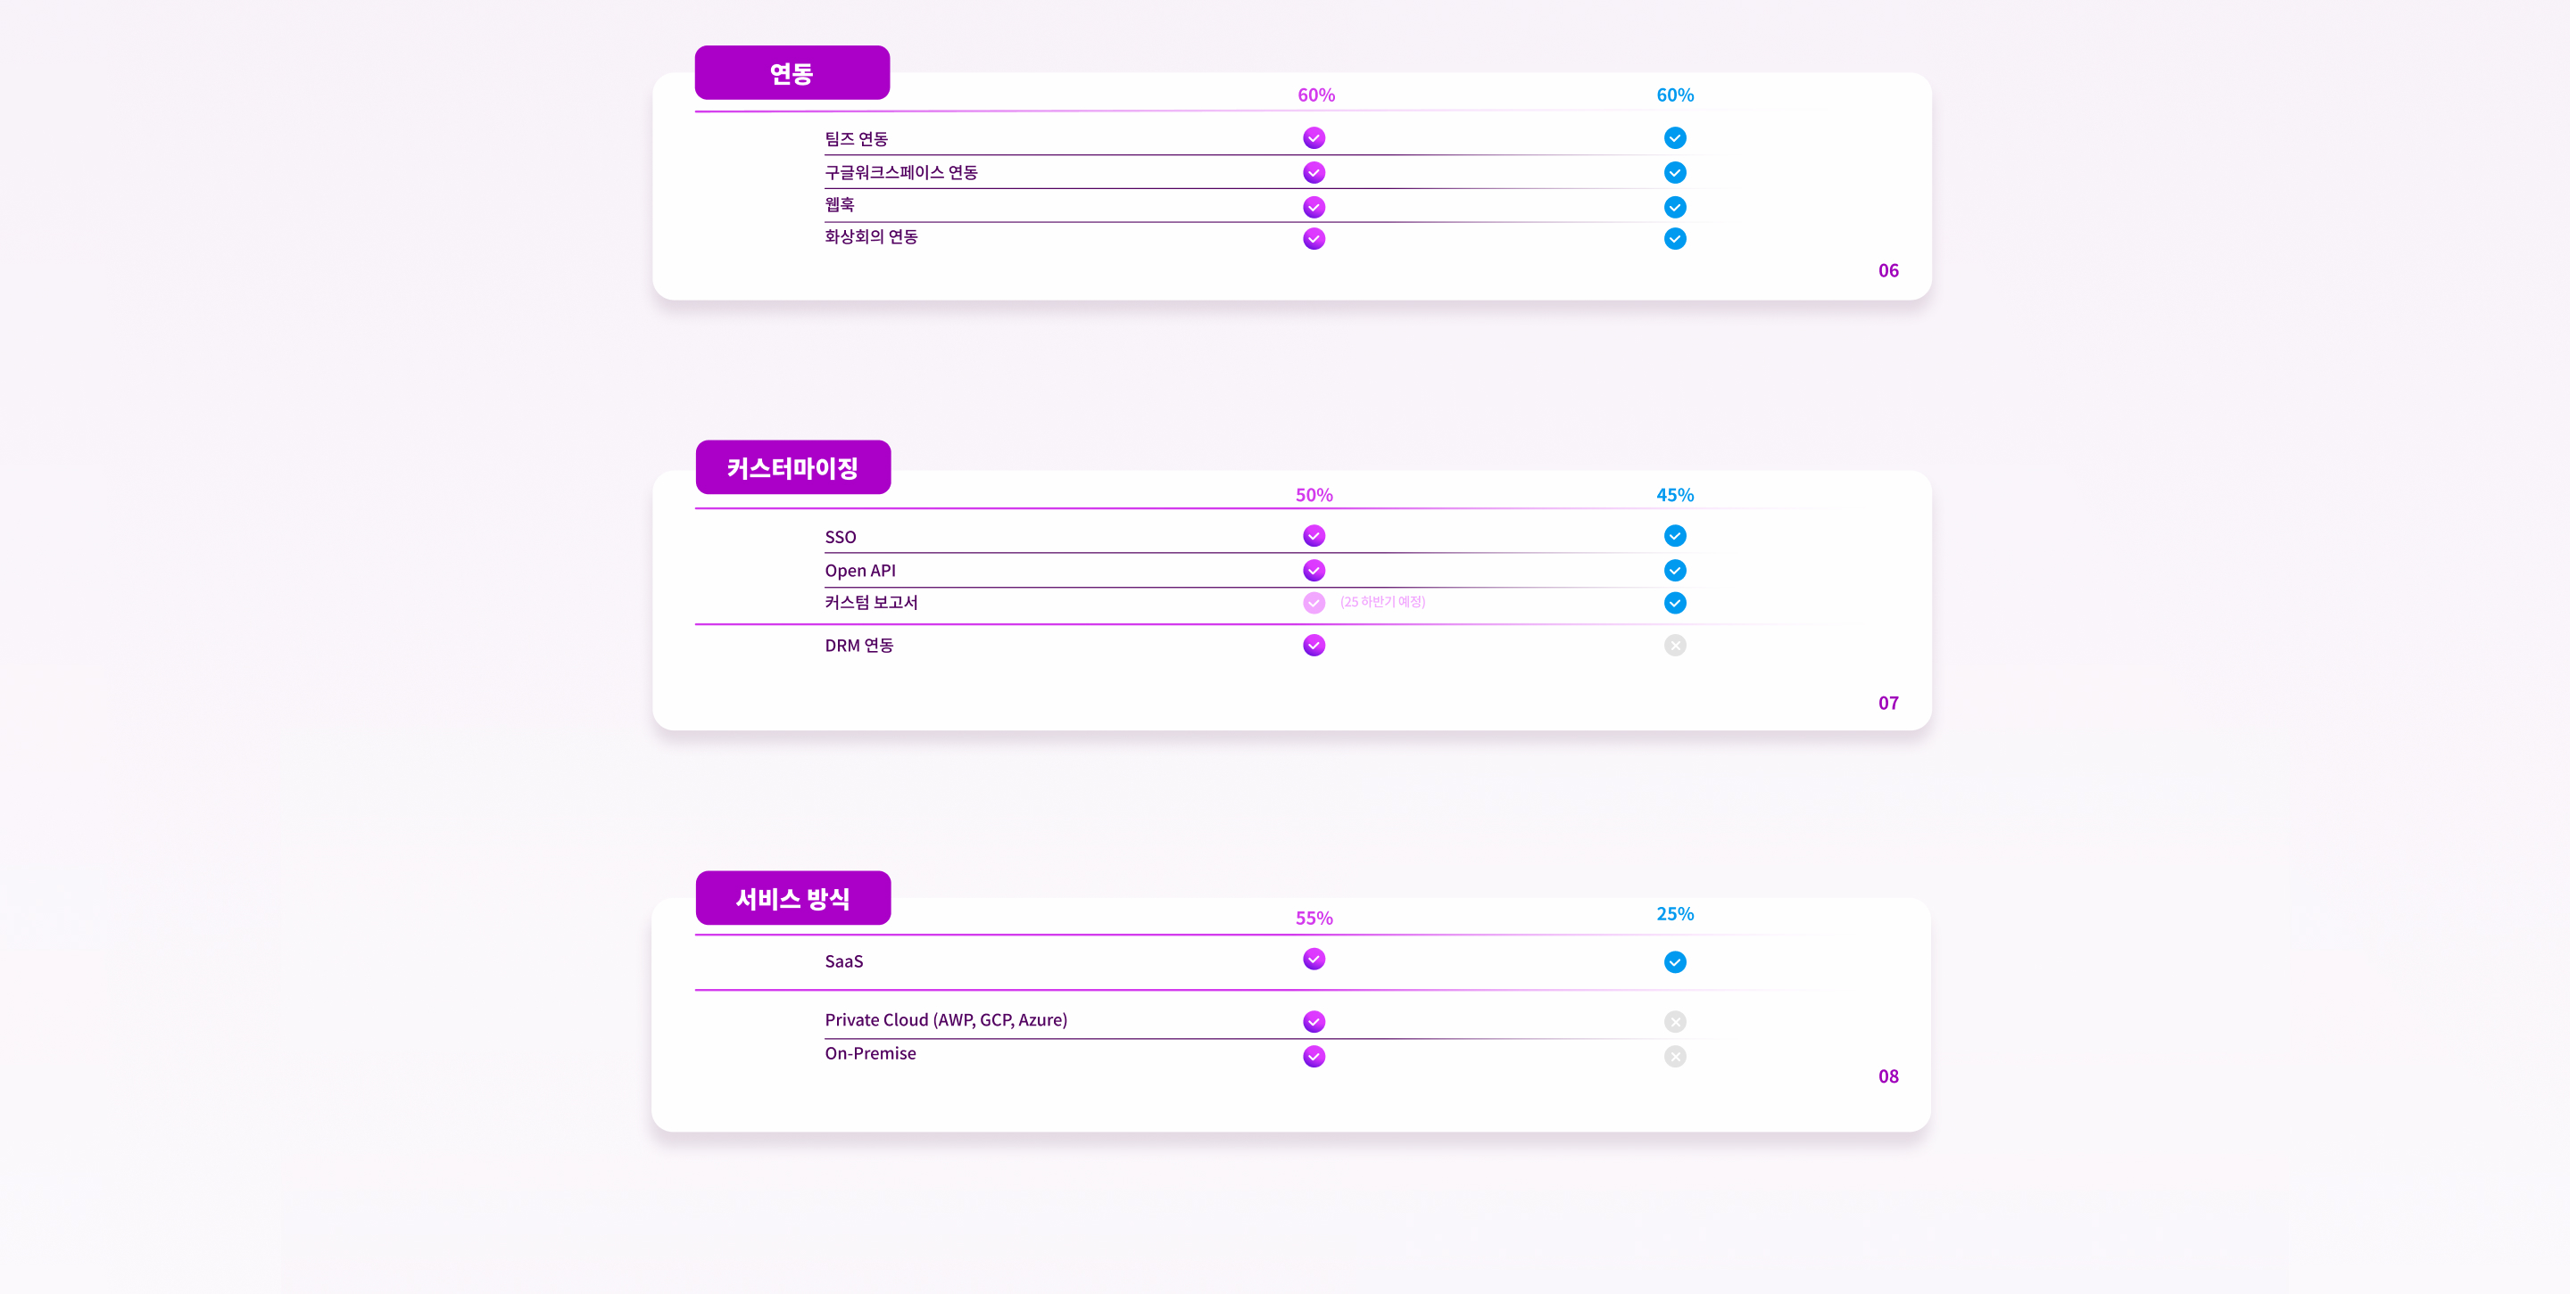Click the blue 25% score in 서비스 방식
This screenshot has height=1294, width=2570.
[1675, 913]
